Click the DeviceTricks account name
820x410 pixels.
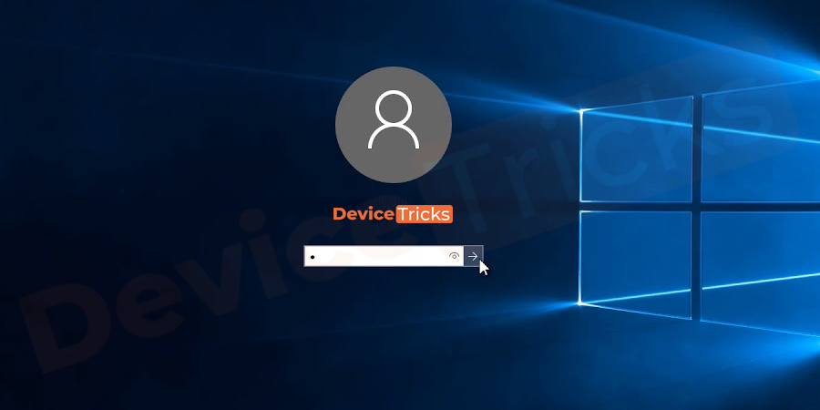coord(393,214)
